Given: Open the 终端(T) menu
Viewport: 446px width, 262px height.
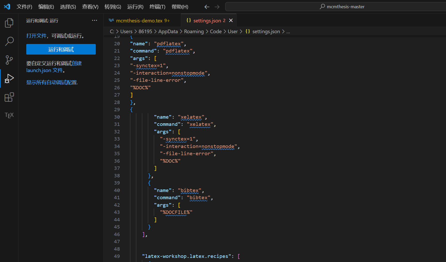Looking at the screenshot, I should point(157,7).
